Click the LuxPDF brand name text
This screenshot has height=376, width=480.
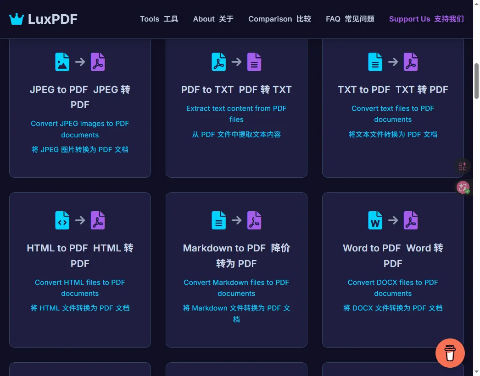click(53, 19)
